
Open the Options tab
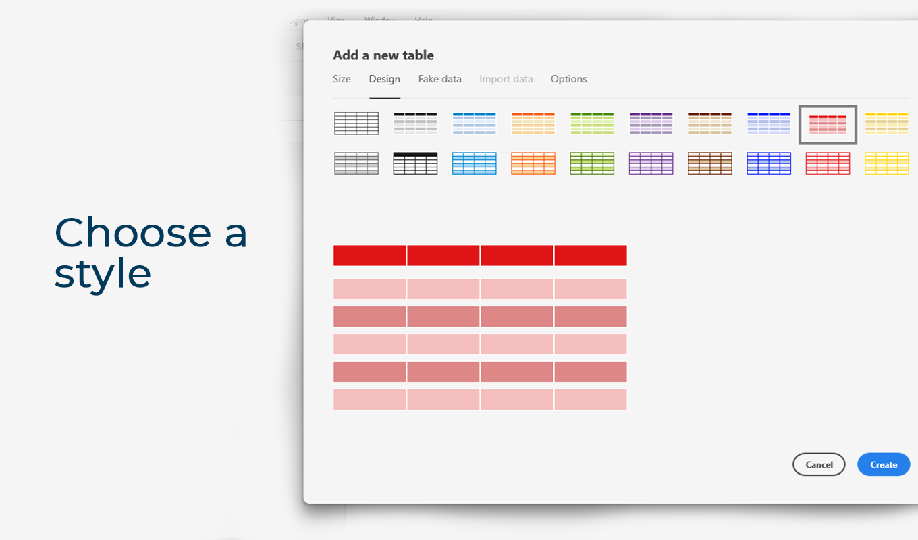(x=569, y=79)
